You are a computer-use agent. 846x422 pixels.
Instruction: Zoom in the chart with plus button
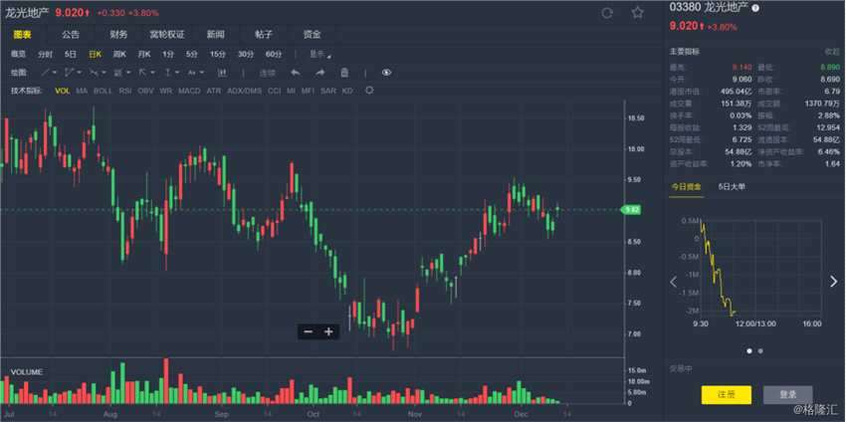click(328, 331)
